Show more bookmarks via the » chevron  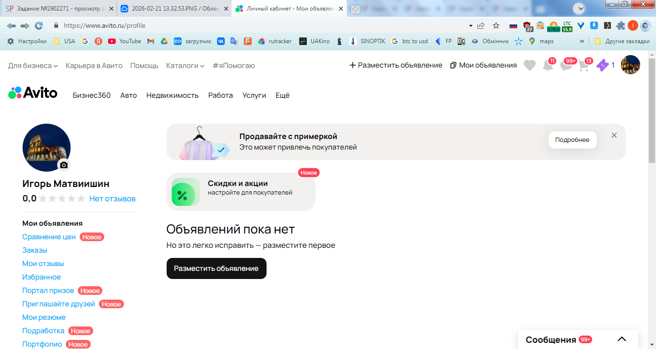(x=582, y=41)
